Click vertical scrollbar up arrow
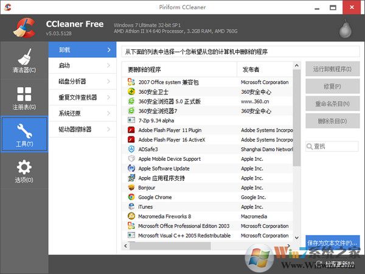This screenshot has height=274, width=365. [x=297, y=66]
